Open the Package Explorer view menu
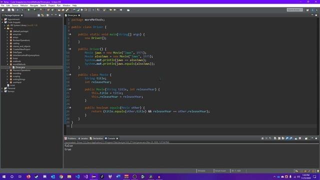320x180 pixels. 52,15
